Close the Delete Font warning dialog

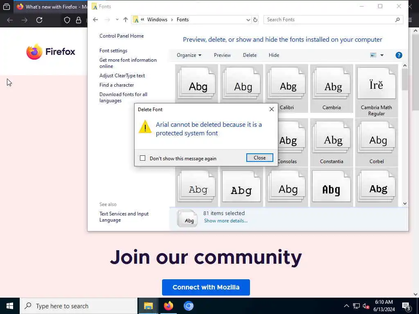(x=259, y=158)
